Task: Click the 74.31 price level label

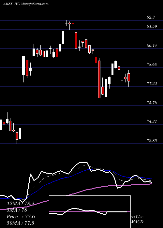Action: click(152, 121)
